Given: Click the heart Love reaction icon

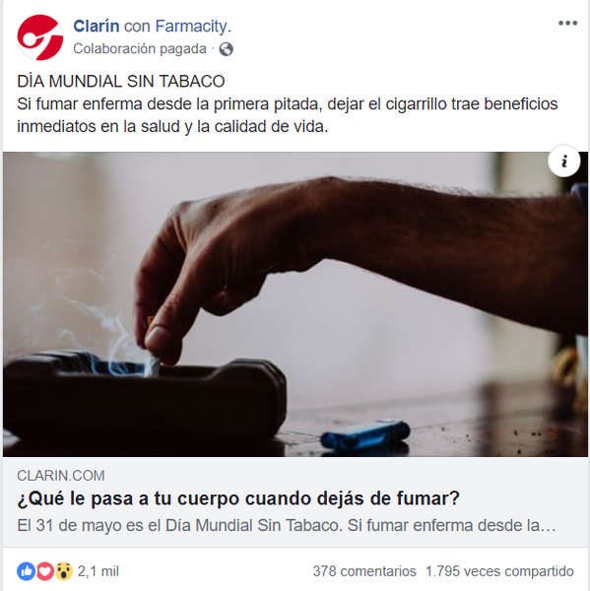Looking at the screenshot, I should coord(45,571).
